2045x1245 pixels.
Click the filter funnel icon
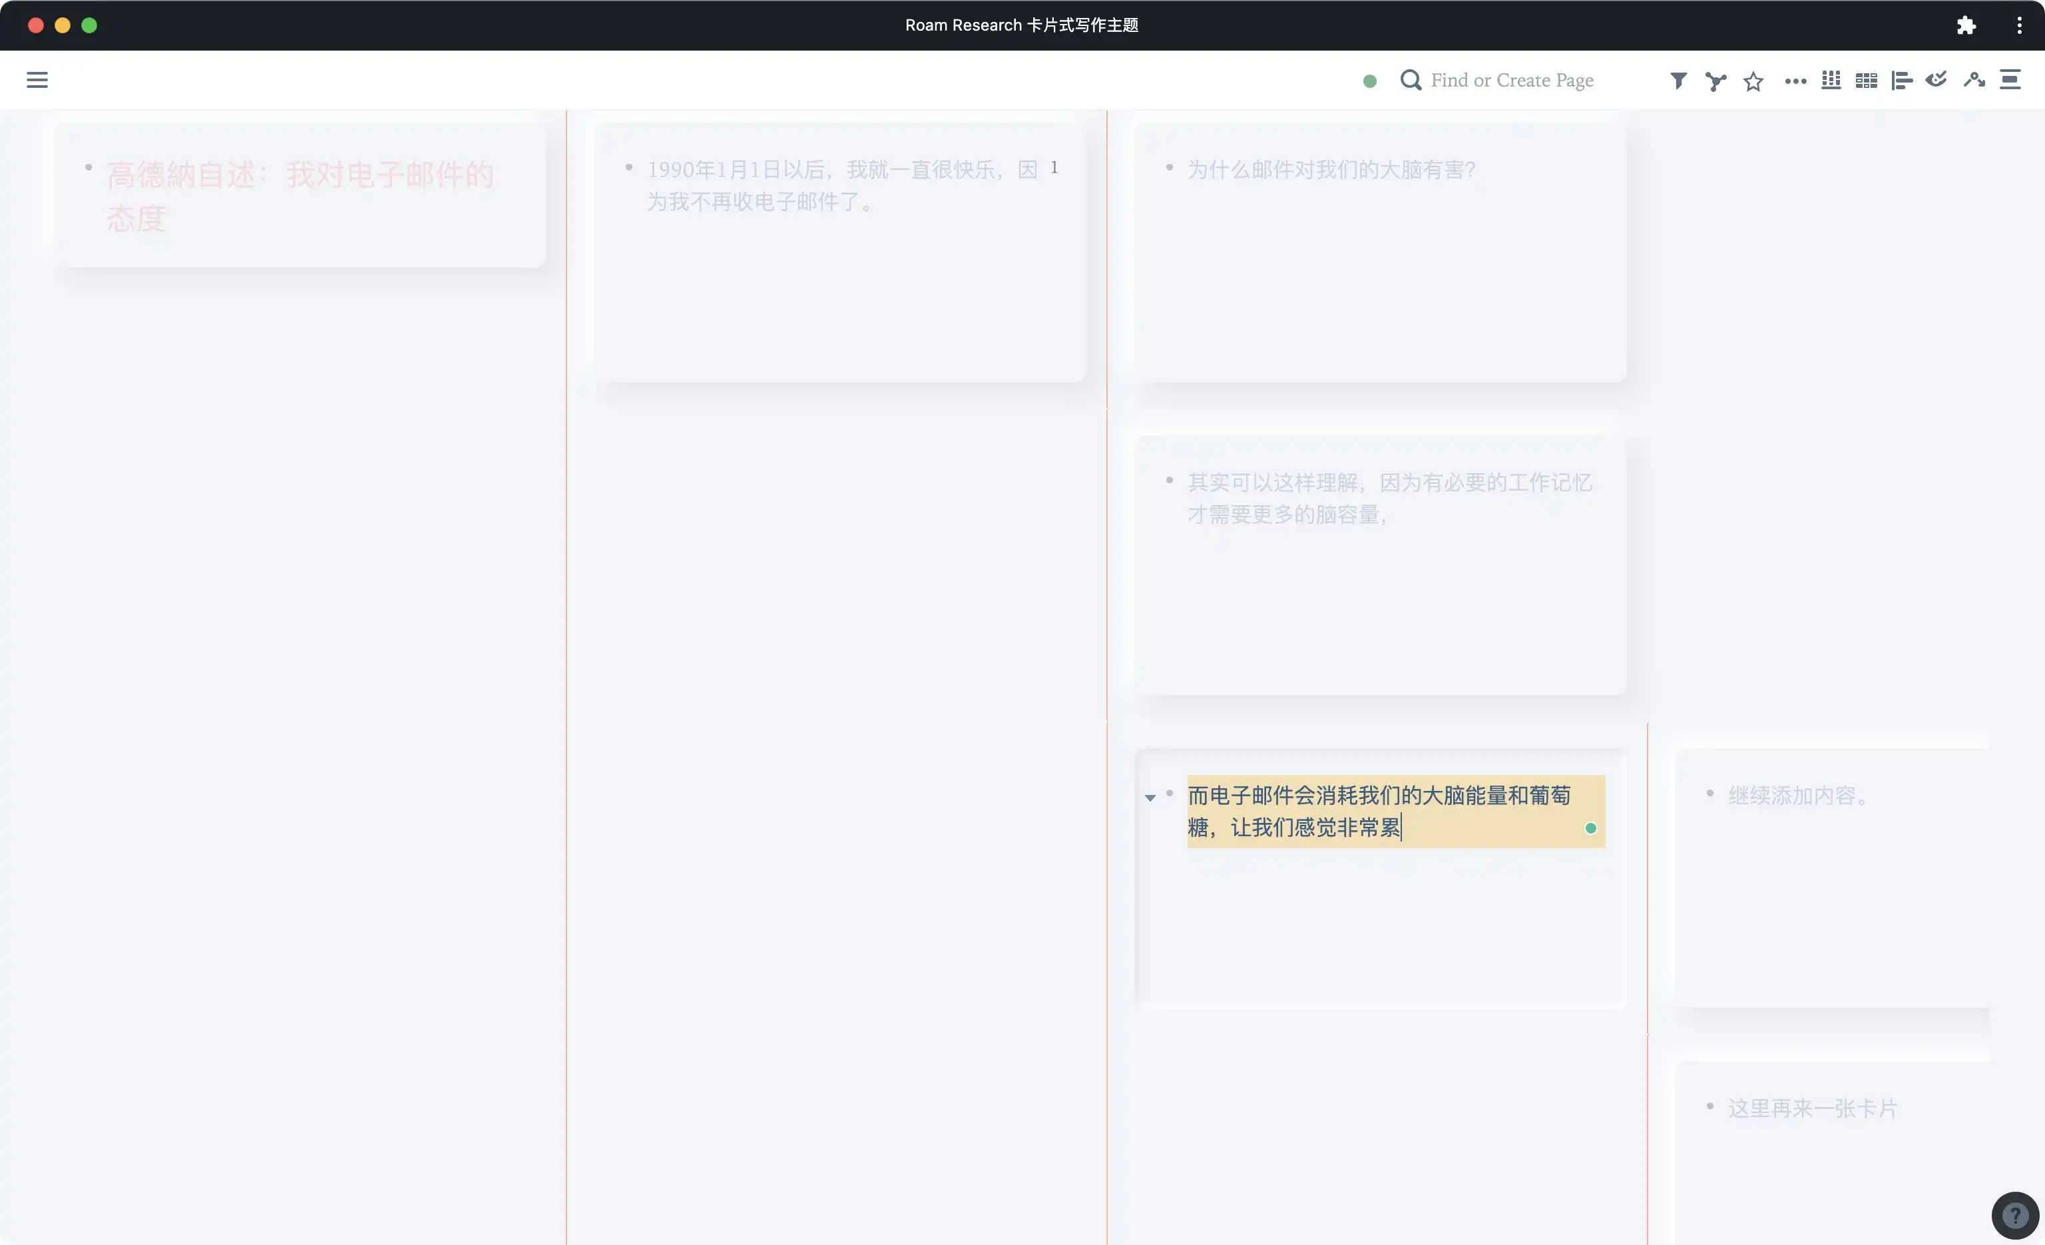1678,81
